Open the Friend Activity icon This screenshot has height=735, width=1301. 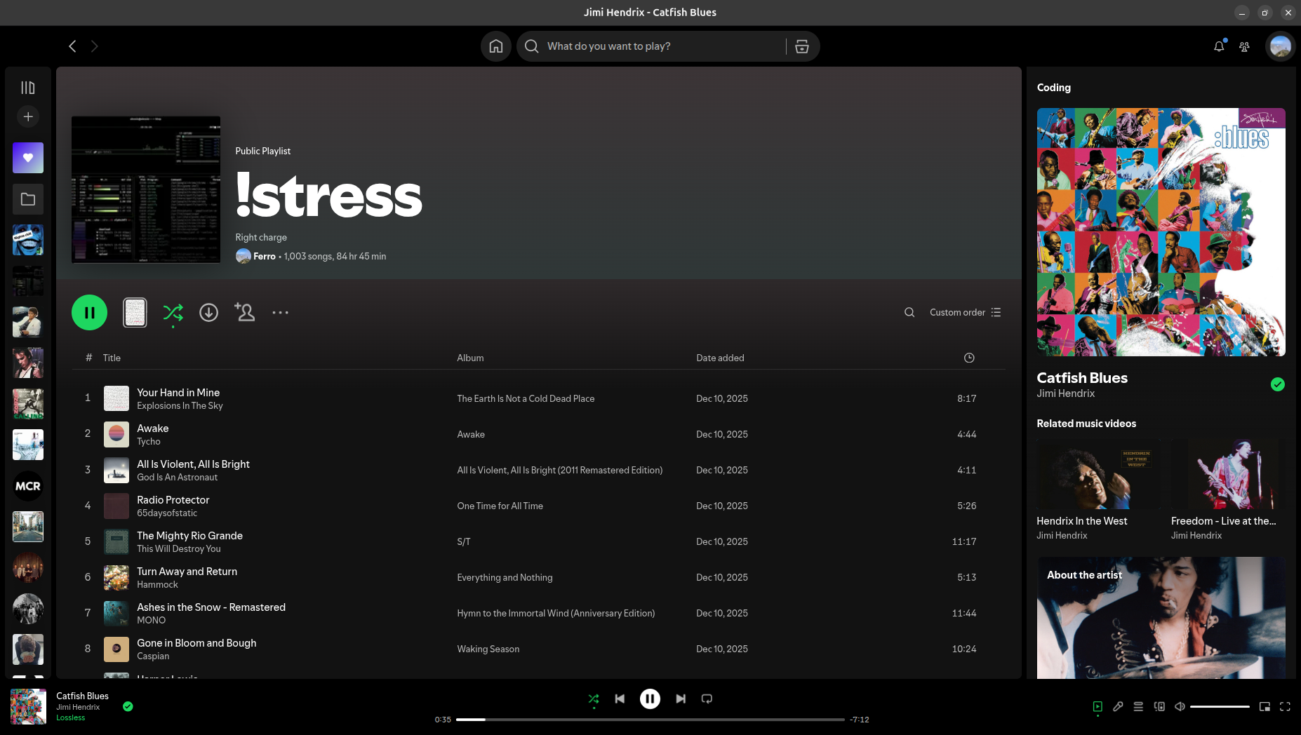click(1244, 46)
